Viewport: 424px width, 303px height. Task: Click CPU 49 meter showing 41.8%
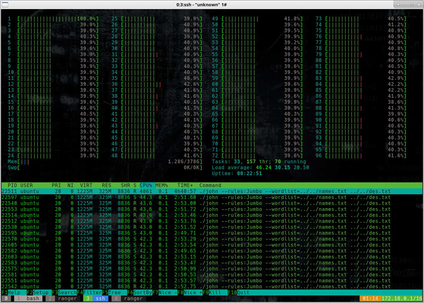(x=258, y=19)
